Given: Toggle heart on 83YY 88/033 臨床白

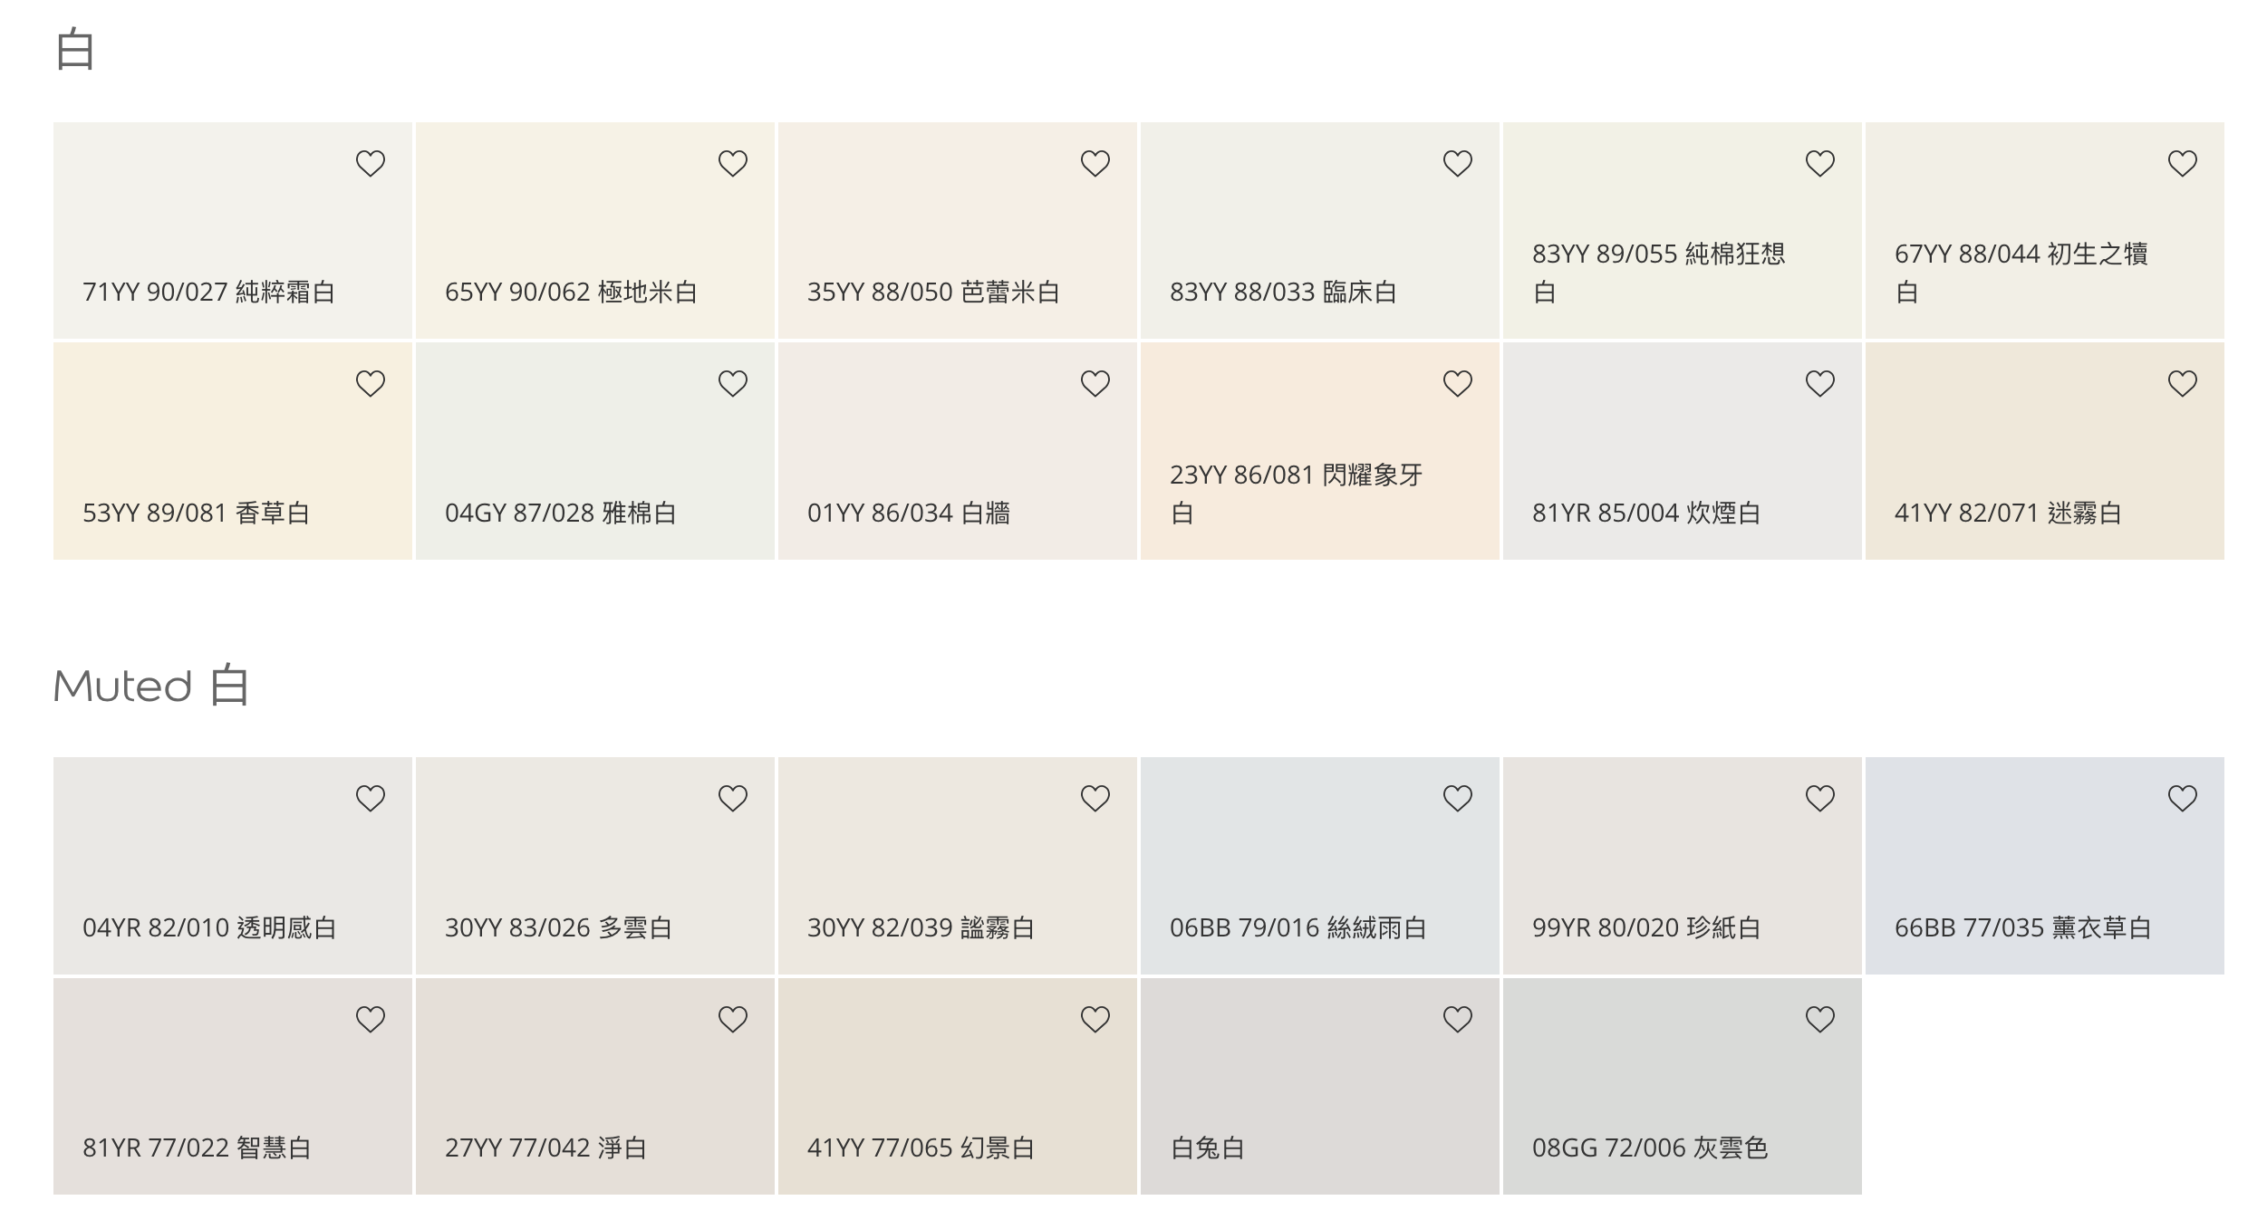Looking at the screenshot, I should 1457,164.
